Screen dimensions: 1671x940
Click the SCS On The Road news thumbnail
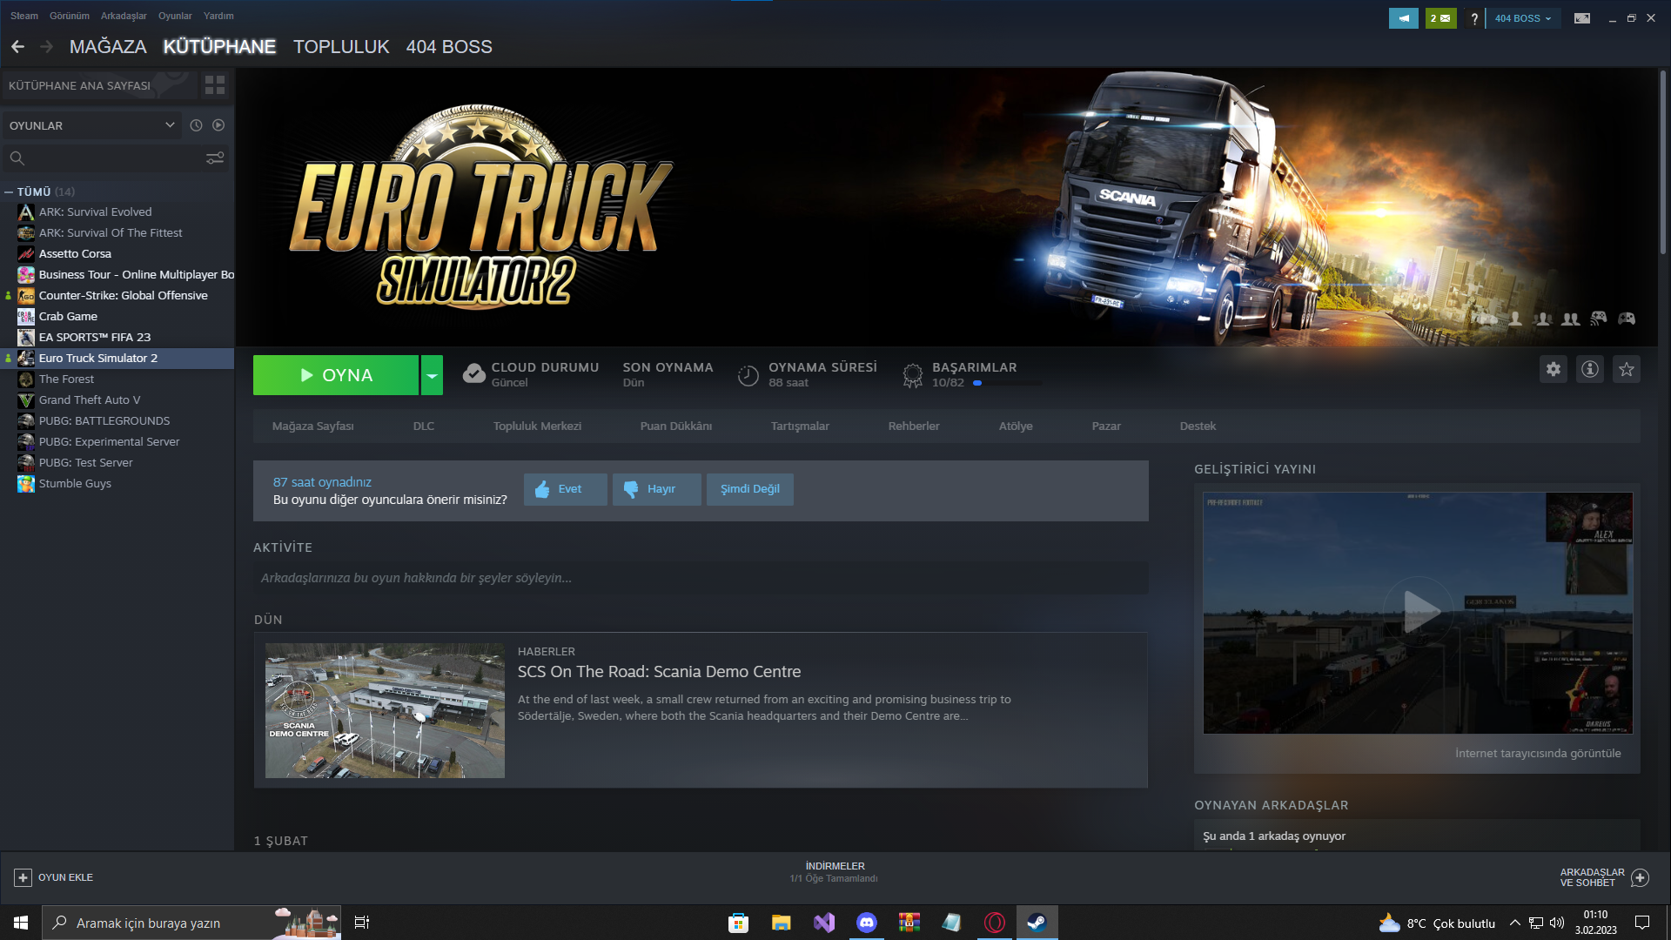coord(383,709)
